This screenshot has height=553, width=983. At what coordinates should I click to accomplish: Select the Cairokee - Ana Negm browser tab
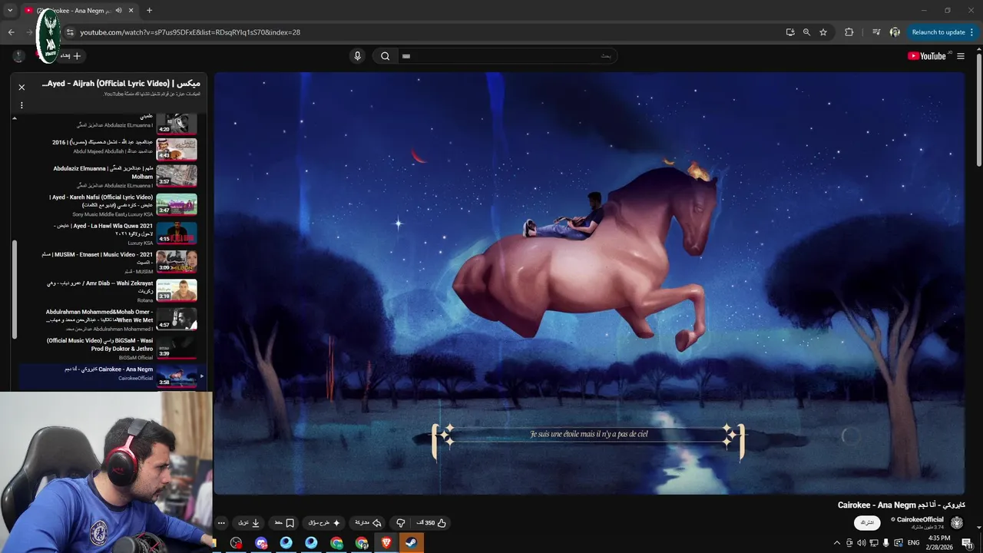(80, 11)
